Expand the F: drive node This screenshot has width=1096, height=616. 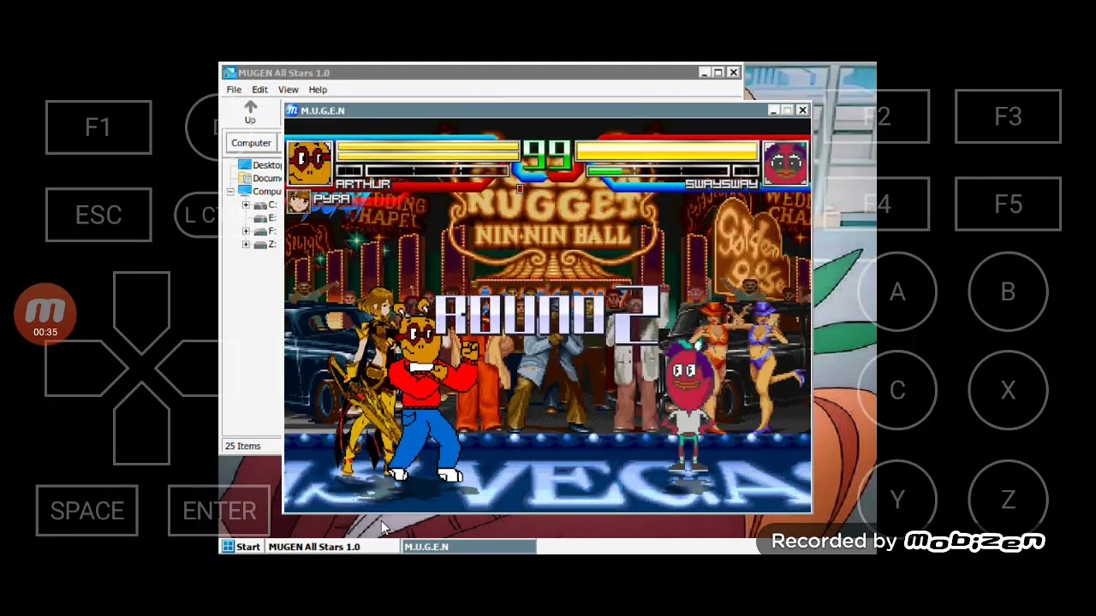point(246,231)
